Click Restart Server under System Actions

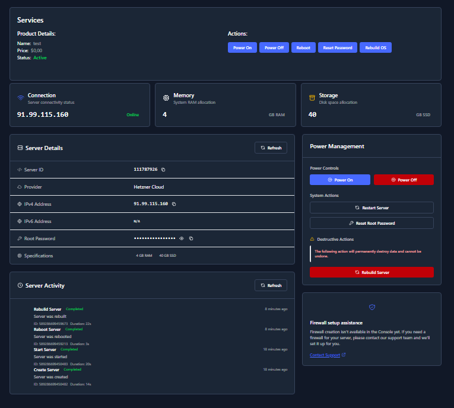click(372, 208)
